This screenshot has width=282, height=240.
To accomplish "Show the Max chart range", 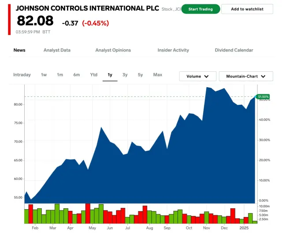I will 158,75.
